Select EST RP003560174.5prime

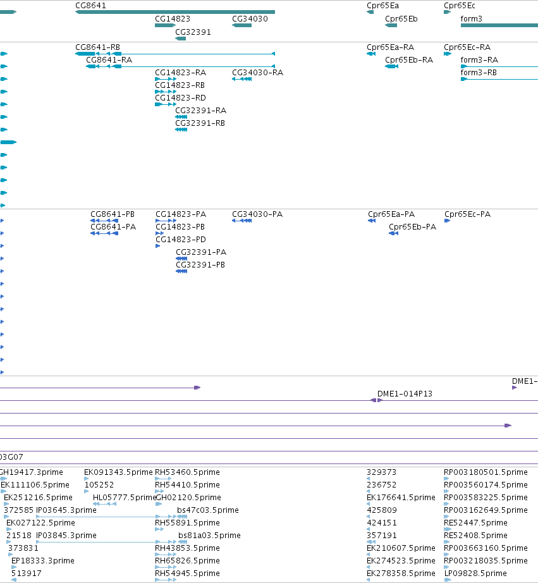pyautogui.click(x=446, y=491)
